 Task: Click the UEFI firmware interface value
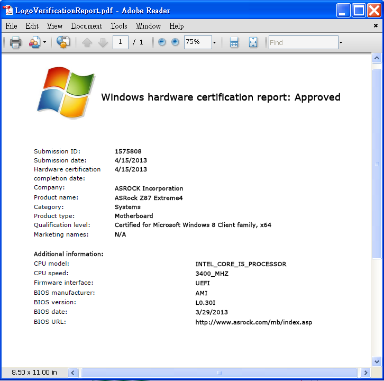(203, 283)
